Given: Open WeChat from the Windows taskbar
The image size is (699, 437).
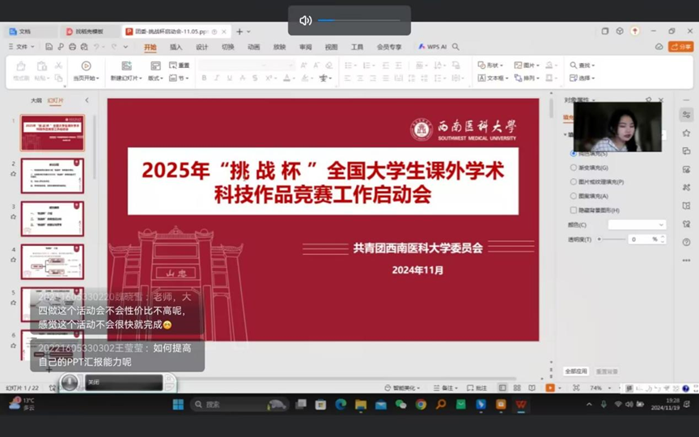Looking at the screenshot, I should tap(400, 405).
